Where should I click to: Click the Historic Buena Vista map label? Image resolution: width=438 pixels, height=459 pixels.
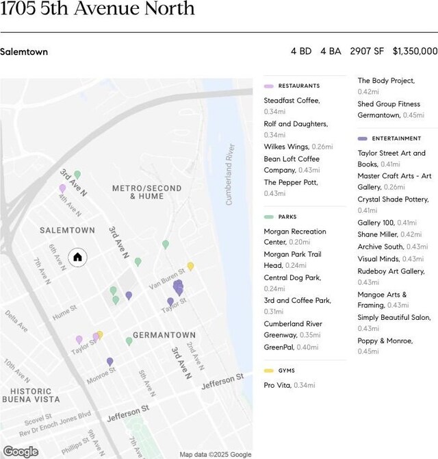click(31, 395)
